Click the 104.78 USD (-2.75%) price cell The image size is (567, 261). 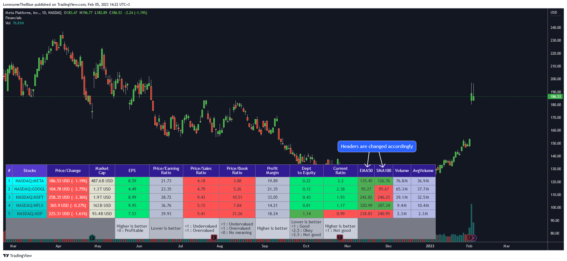[x=68, y=189]
